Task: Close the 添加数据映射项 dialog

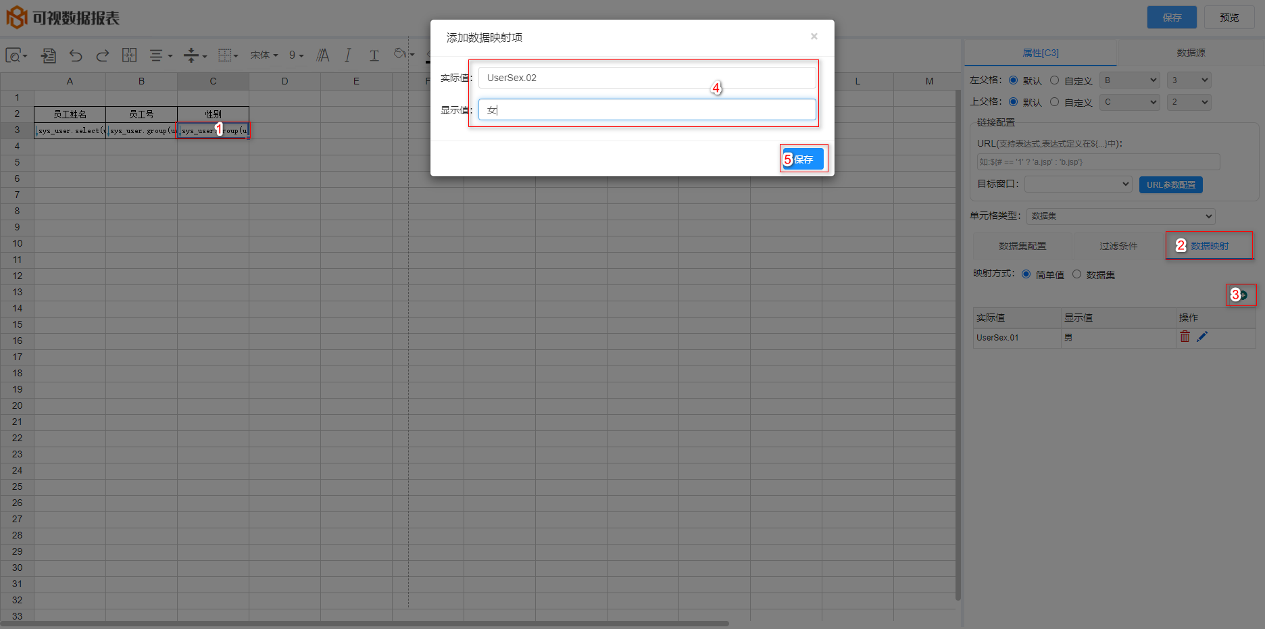Action: tap(814, 36)
